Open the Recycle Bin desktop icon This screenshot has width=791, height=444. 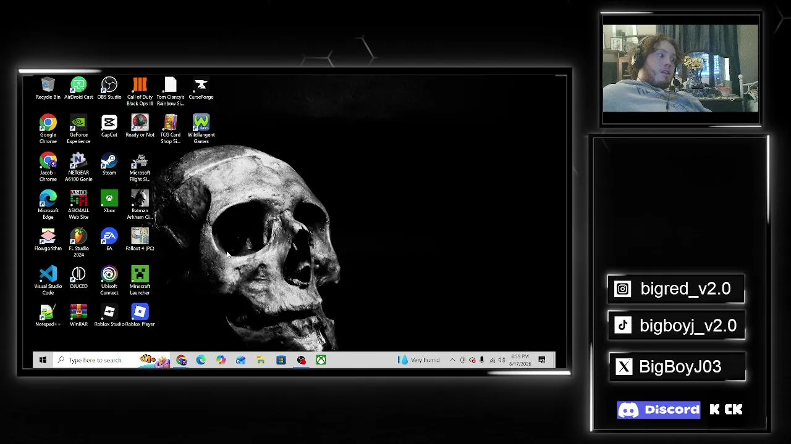click(x=48, y=88)
